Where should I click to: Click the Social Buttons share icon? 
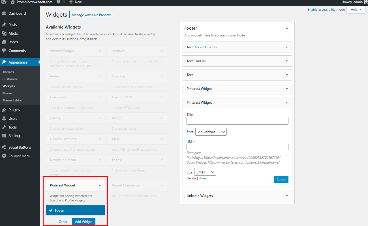(x=4, y=147)
